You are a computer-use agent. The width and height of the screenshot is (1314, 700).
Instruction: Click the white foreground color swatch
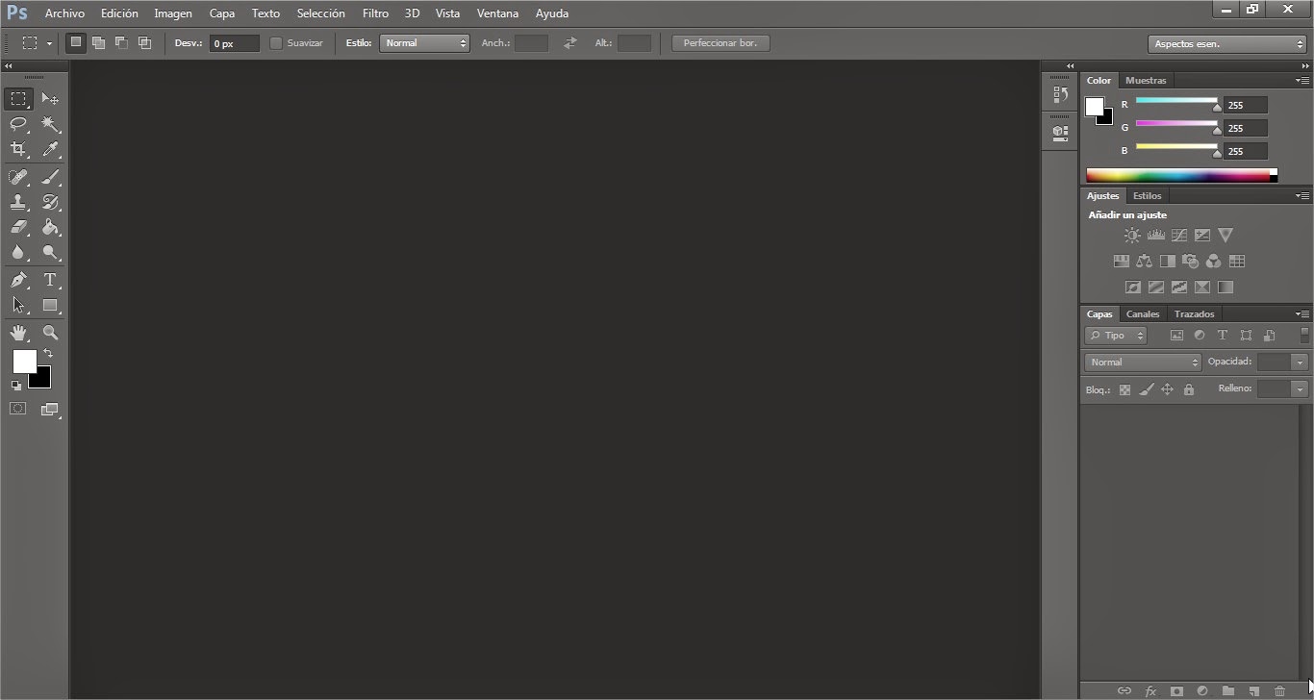(x=24, y=362)
